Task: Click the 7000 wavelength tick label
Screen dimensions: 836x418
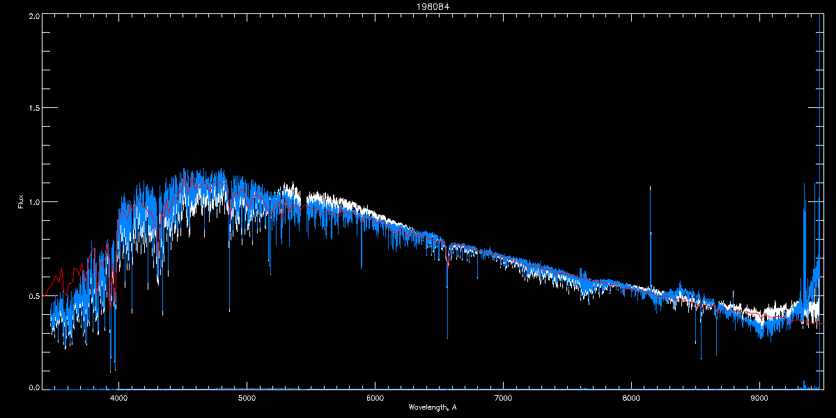Action: 503,398
